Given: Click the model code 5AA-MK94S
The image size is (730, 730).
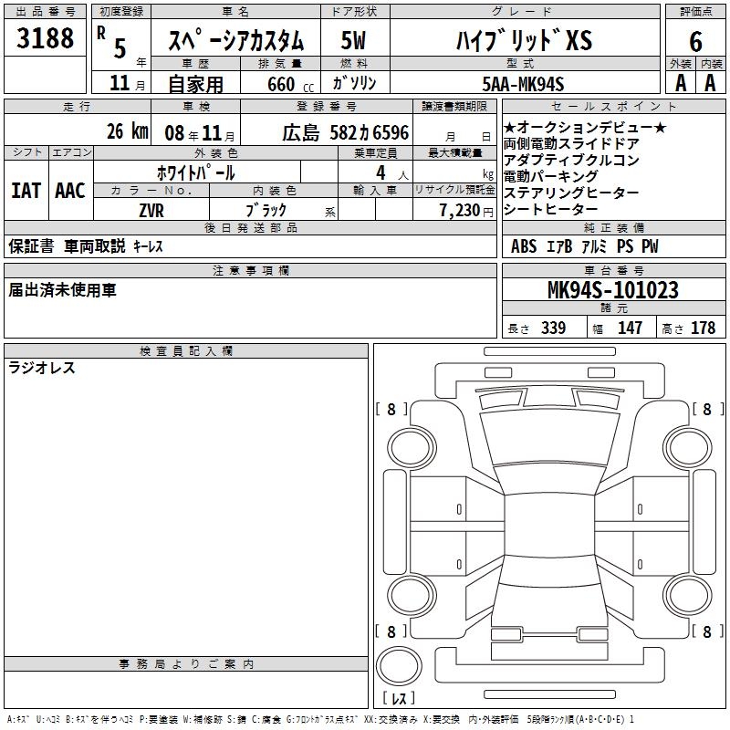Looking at the screenshot, I should click(x=523, y=84).
